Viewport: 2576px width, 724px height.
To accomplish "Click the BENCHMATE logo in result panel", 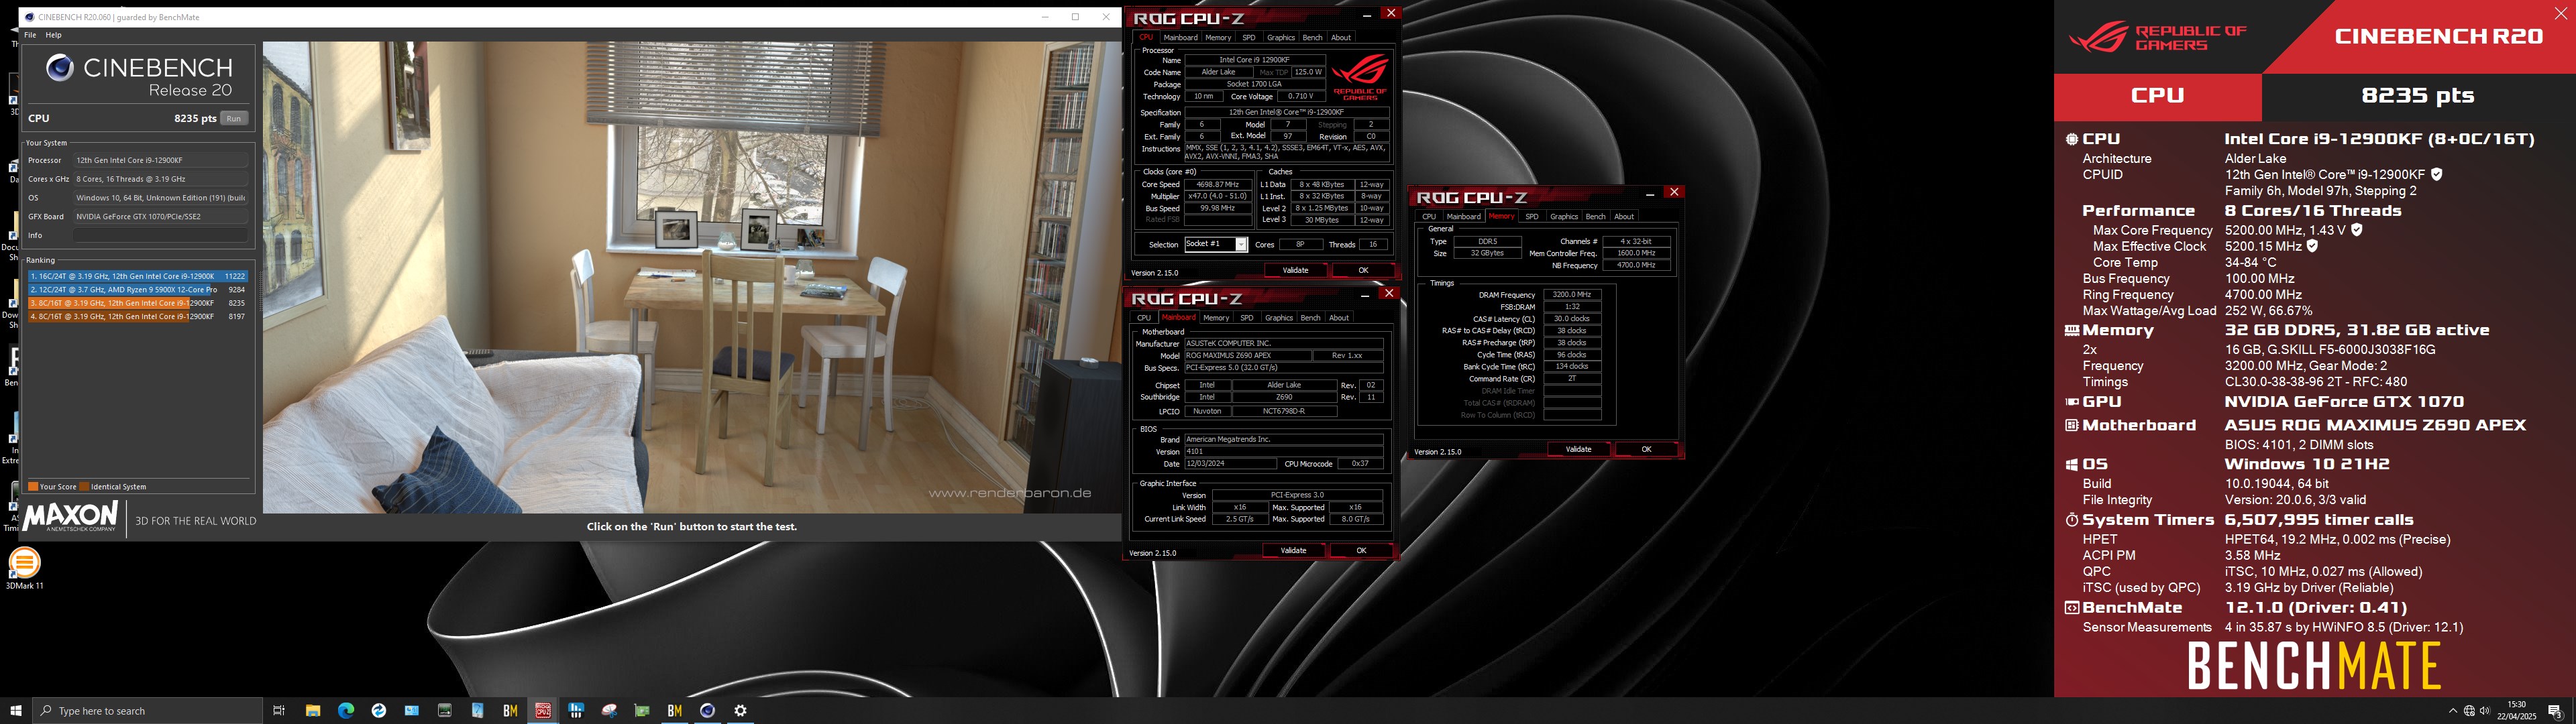I will click(x=2314, y=667).
